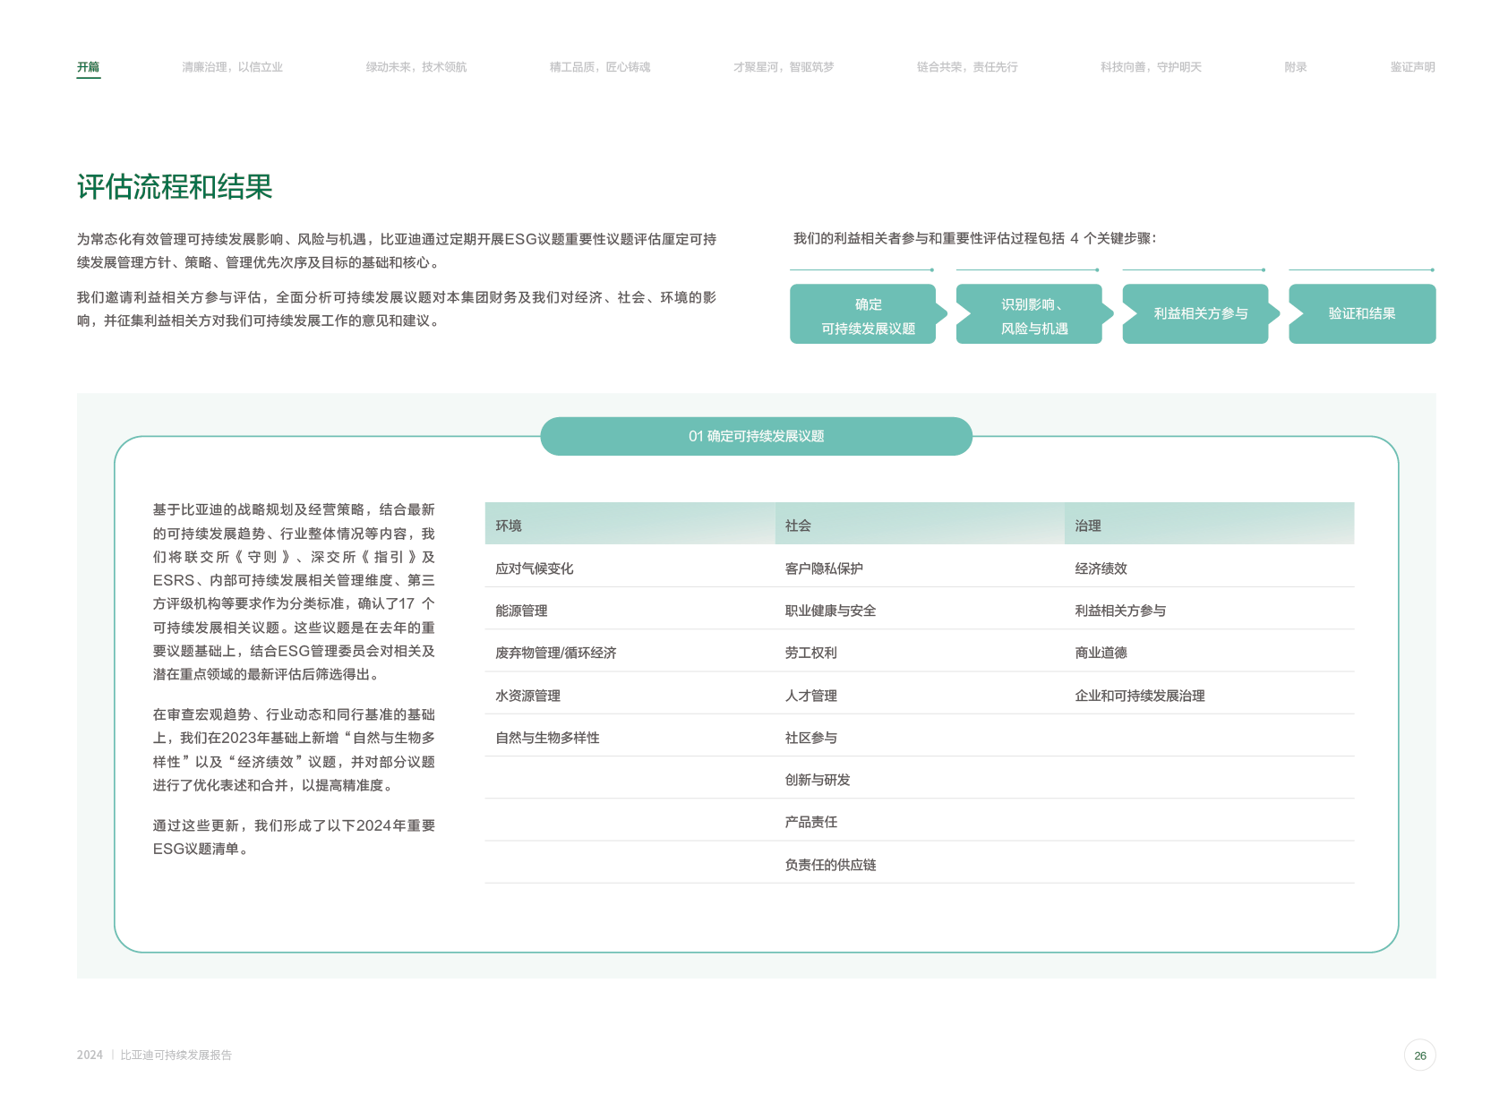This screenshot has width=1508, height=1111.
Task: Jump to the 附录 tab
Action: click(1295, 67)
